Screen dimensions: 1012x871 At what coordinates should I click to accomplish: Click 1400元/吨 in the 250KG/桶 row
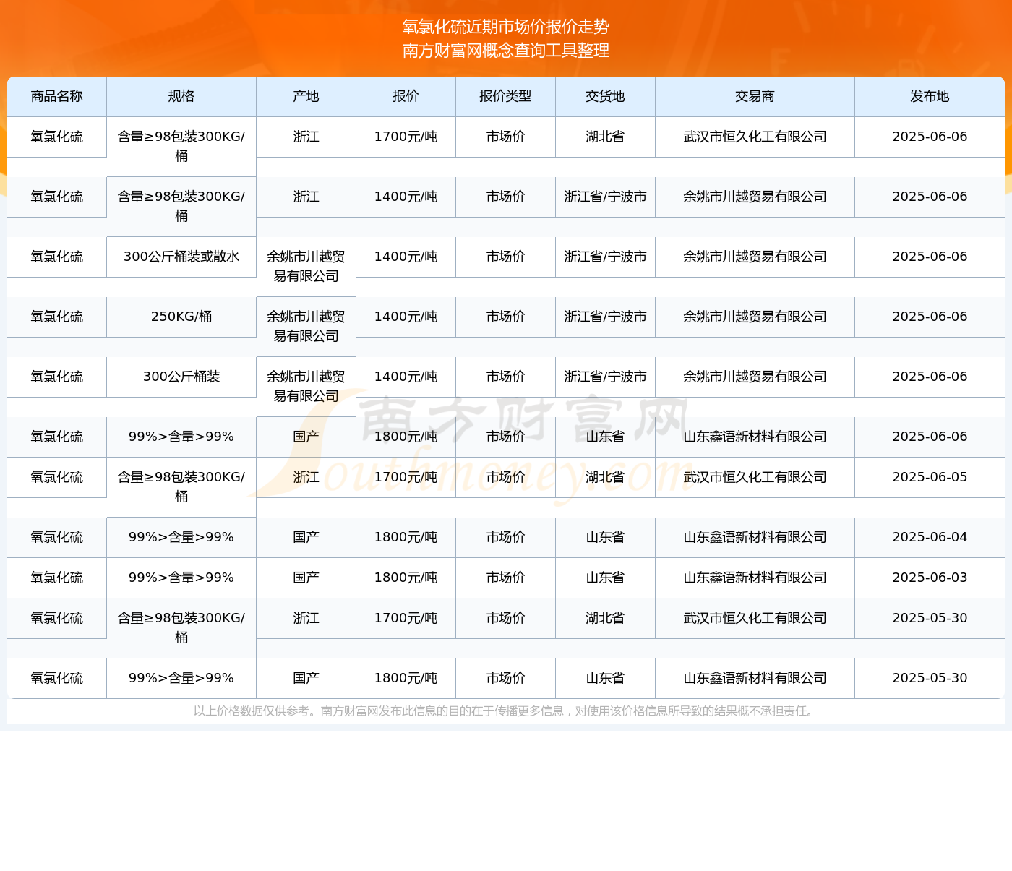406,317
